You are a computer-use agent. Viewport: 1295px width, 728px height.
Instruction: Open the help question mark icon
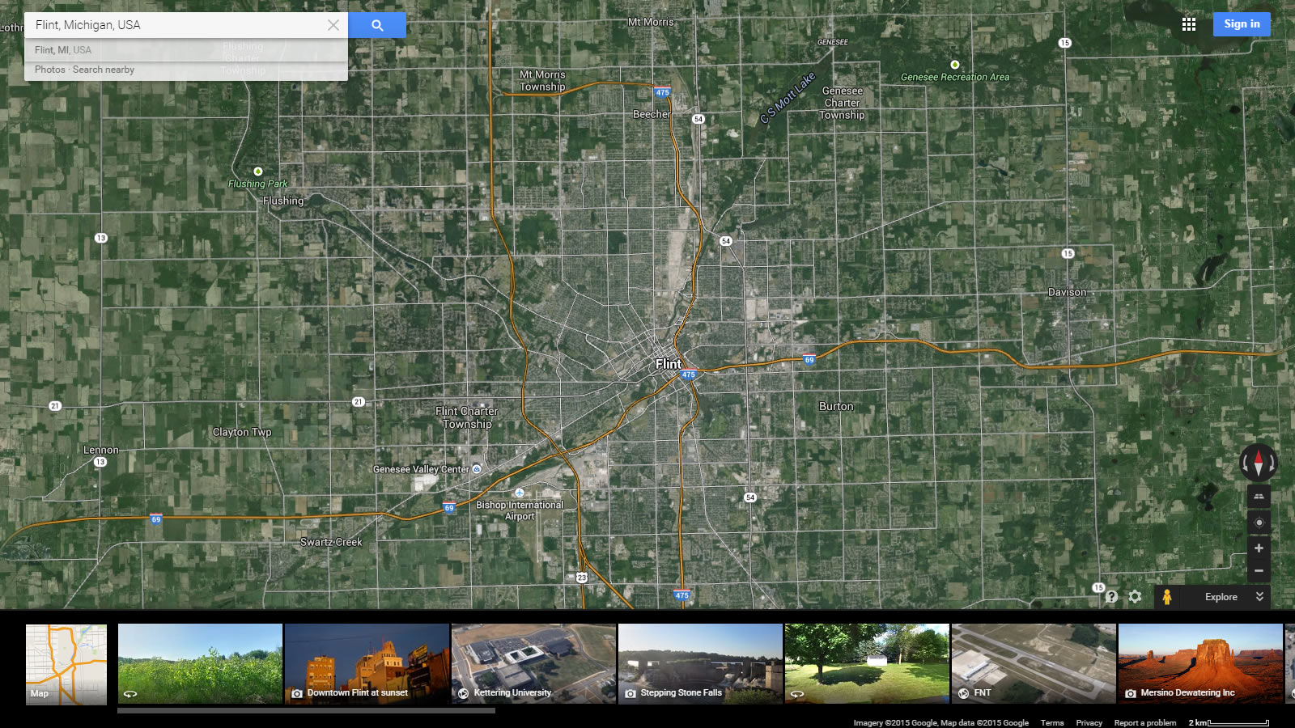(x=1111, y=597)
